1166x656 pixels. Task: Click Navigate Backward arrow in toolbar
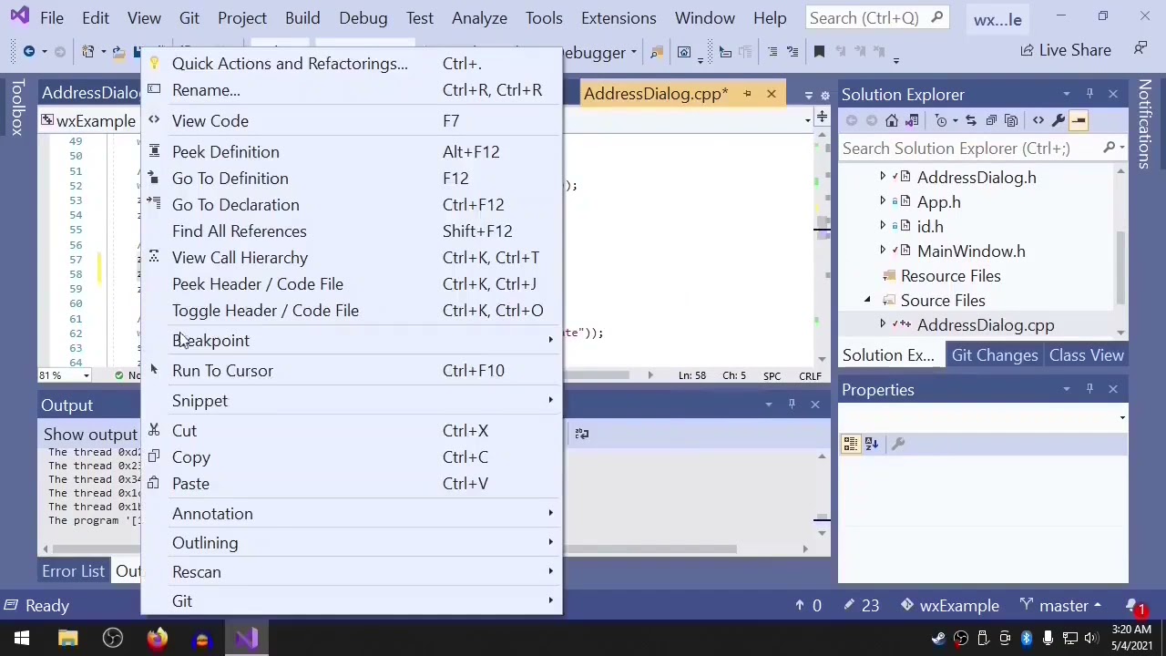coord(29,52)
